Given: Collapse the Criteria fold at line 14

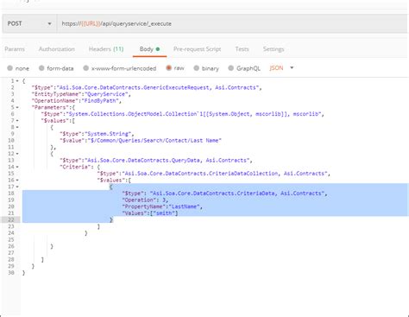Looking at the screenshot, I should [17, 167].
